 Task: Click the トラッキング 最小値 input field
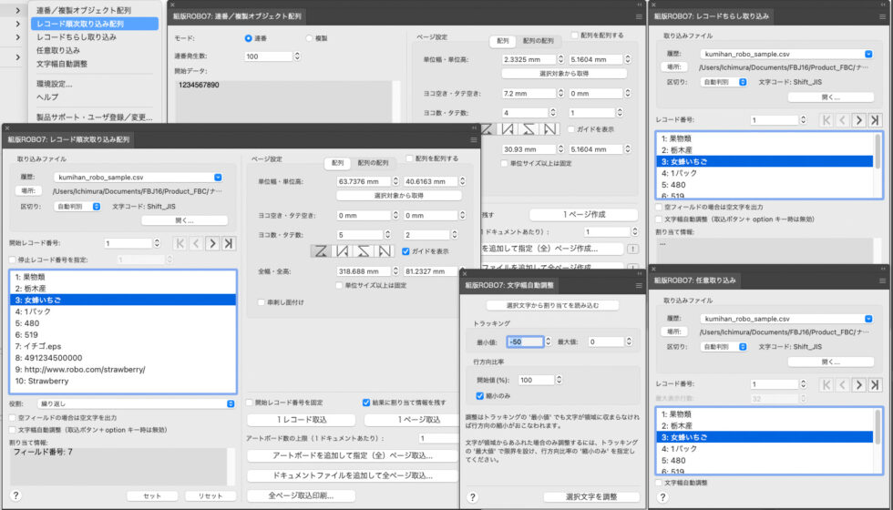[525, 342]
